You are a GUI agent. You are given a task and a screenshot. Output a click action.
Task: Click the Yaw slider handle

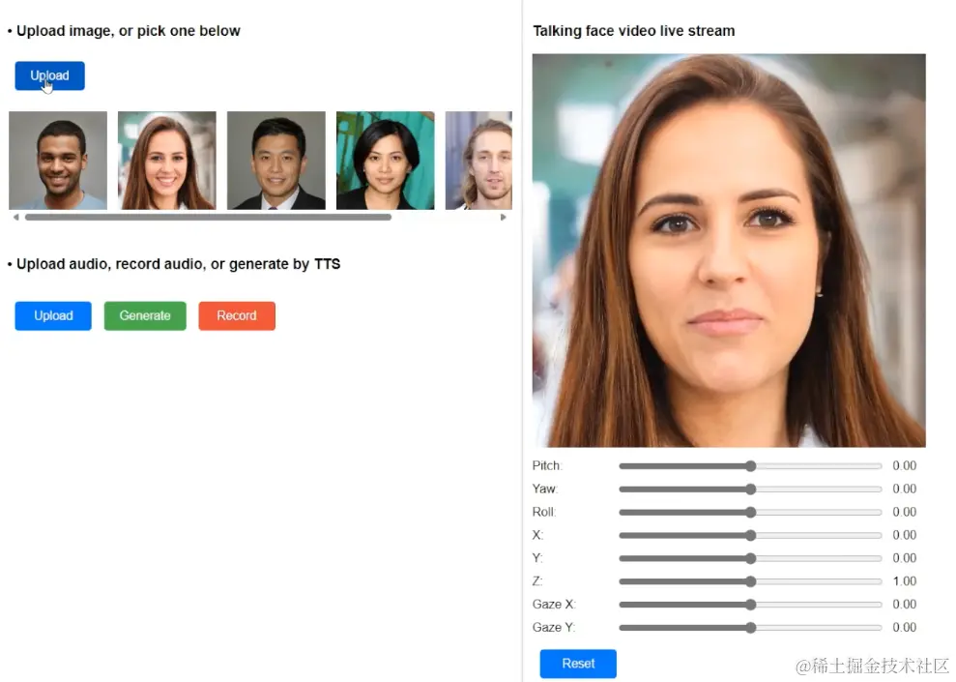point(750,489)
